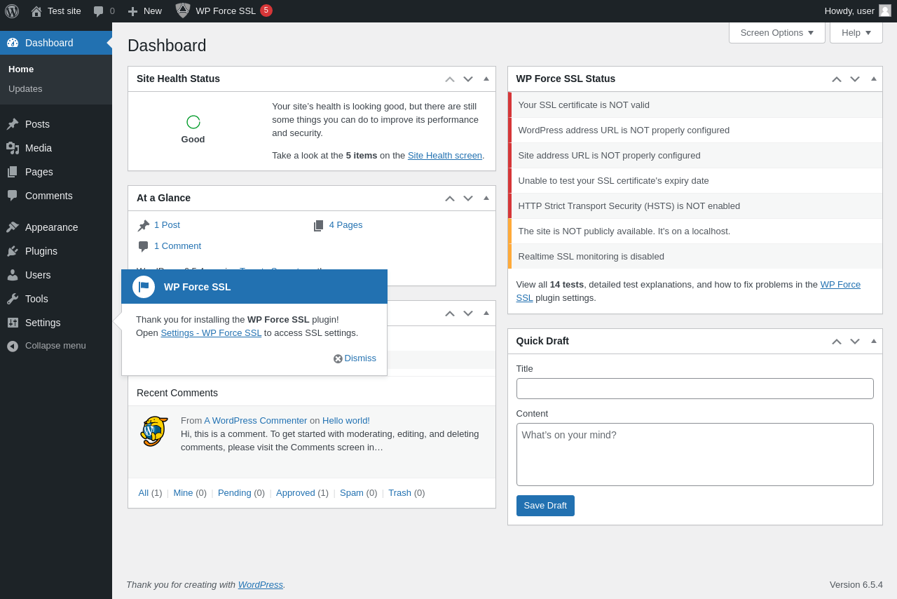Click the user avatar in admin bar
Image resolution: width=897 pixels, height=599 pixels.
pyautogui.click(x=885, y=11)
